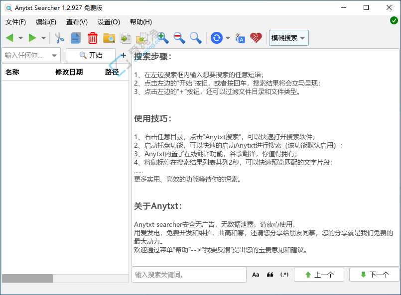
Task: Click the zoom in magnifier
Action: coord(163,38)
